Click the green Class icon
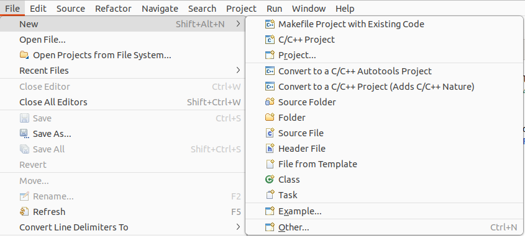The height and width of the screenshot is (236, 525). (270, 179)
